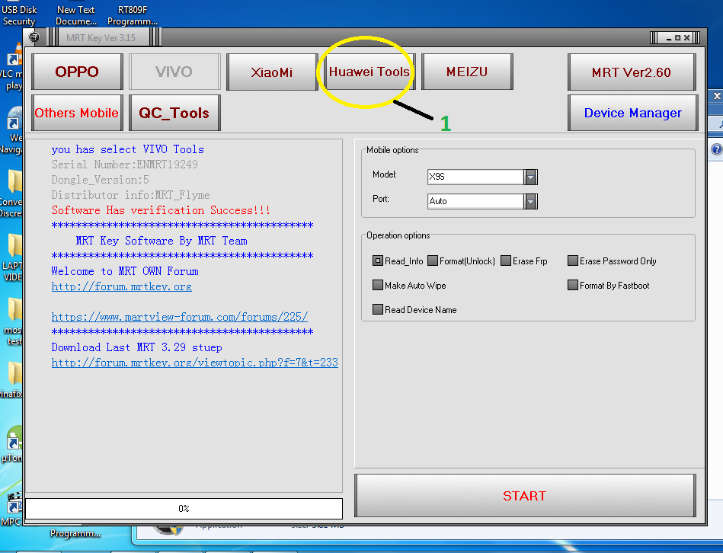Launch MRT Ver2.60
723x553 pixels.
632,72
